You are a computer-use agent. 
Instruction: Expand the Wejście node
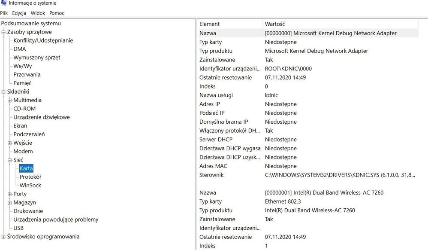click(x=10, y=143)
